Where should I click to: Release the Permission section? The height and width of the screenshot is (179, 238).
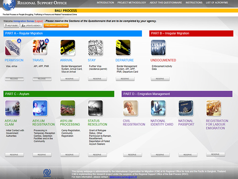(x=14, y=79)
